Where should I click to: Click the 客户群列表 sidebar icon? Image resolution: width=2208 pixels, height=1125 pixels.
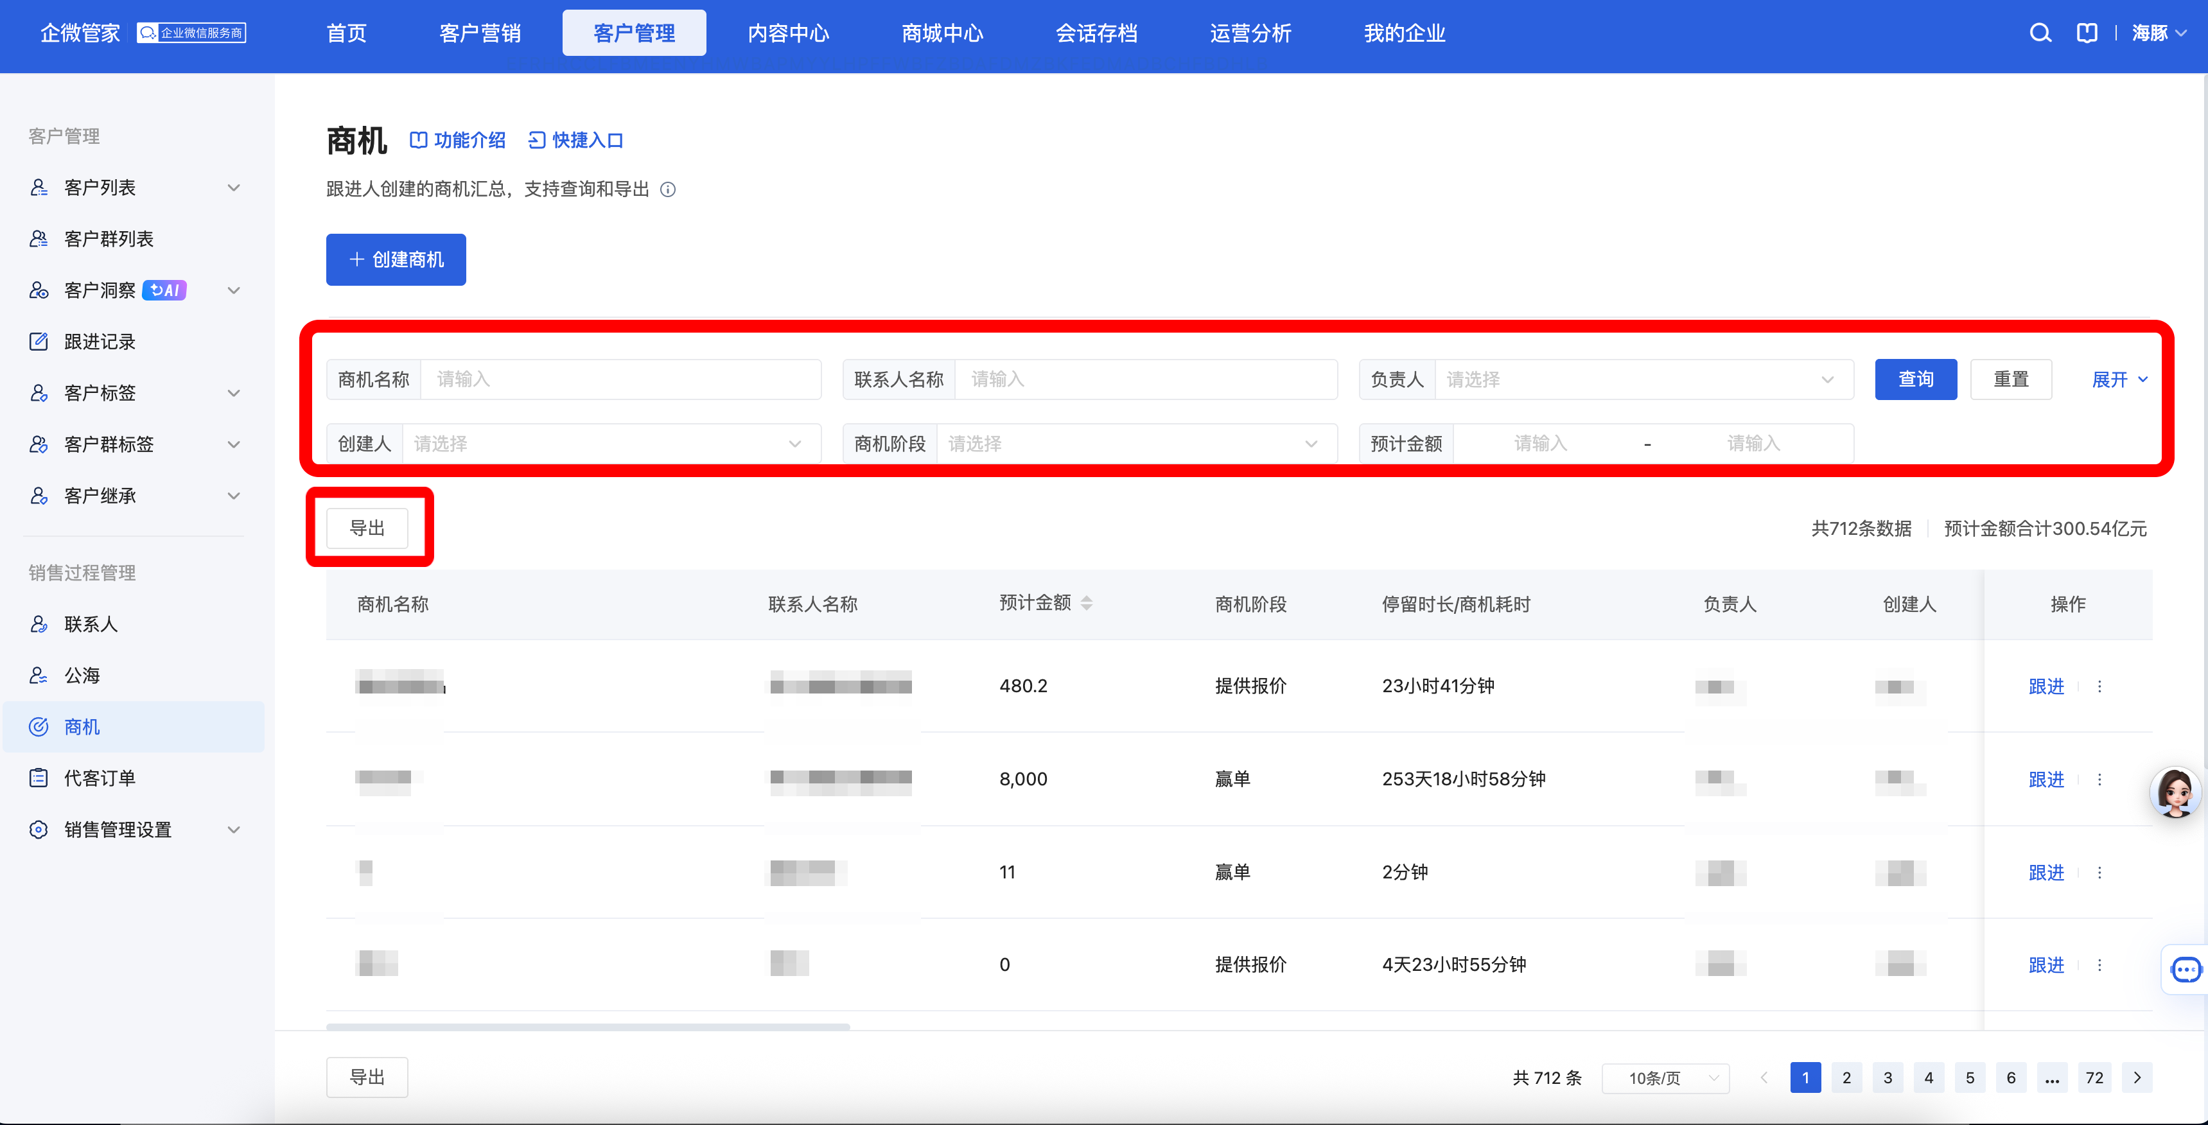pyautogui.click(x=39, y=239)
